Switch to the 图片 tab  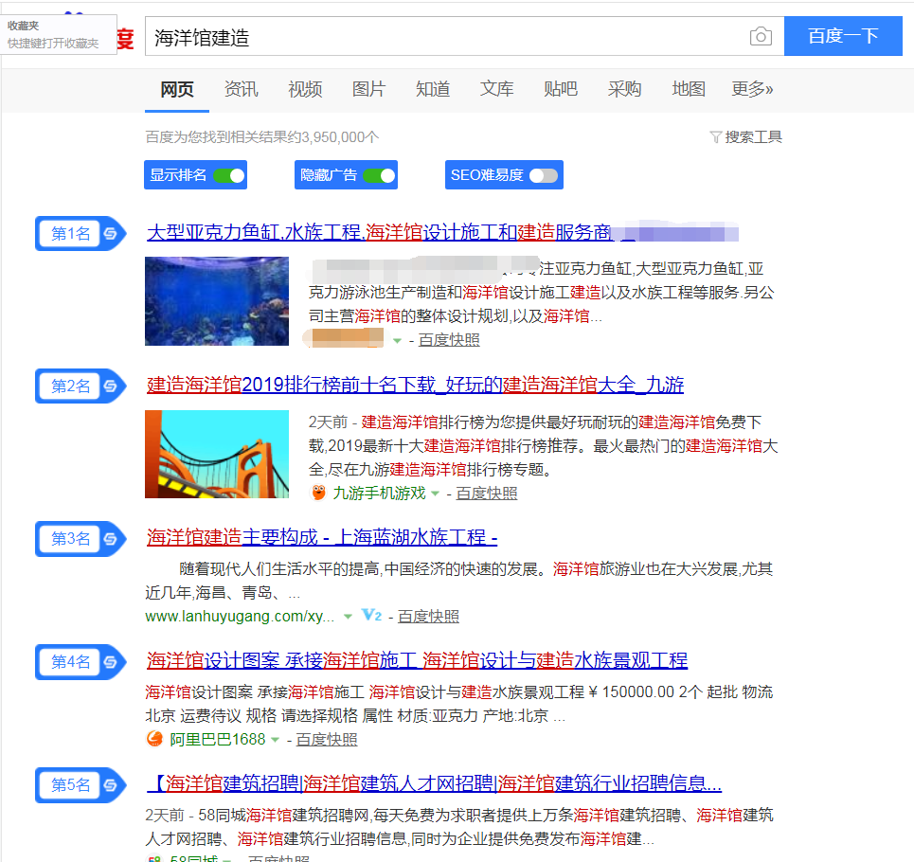coord(368,89)
